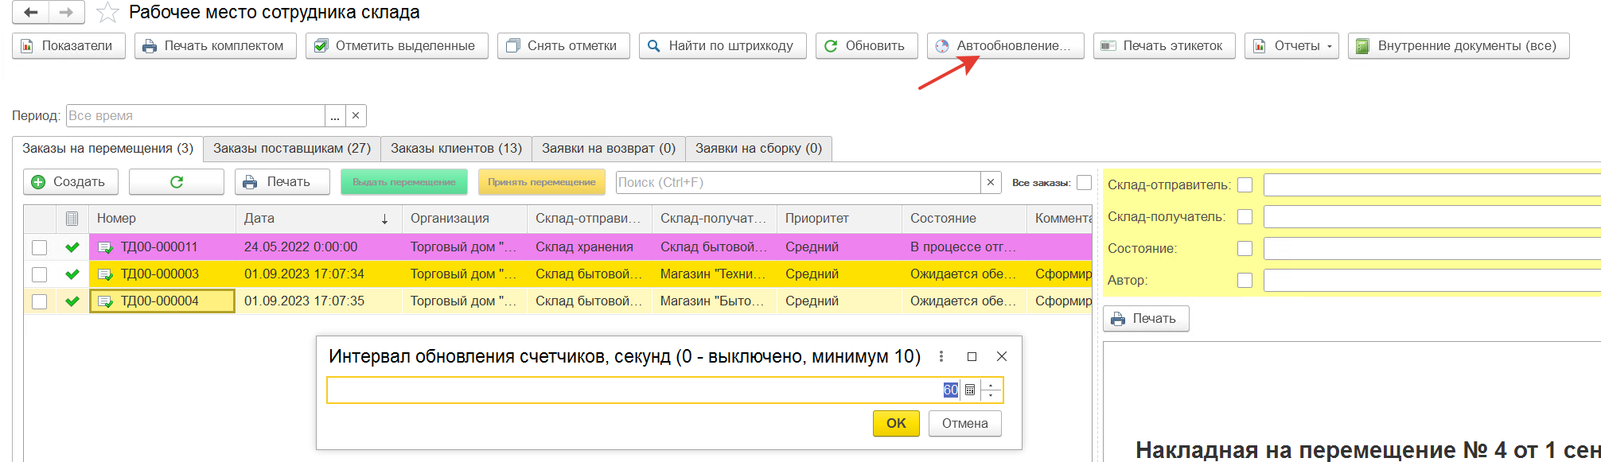Image resolution: width=1601 pixels, height=462 pixels.
Task: Click Снять отметки
Action: click(x=564, y=46)
